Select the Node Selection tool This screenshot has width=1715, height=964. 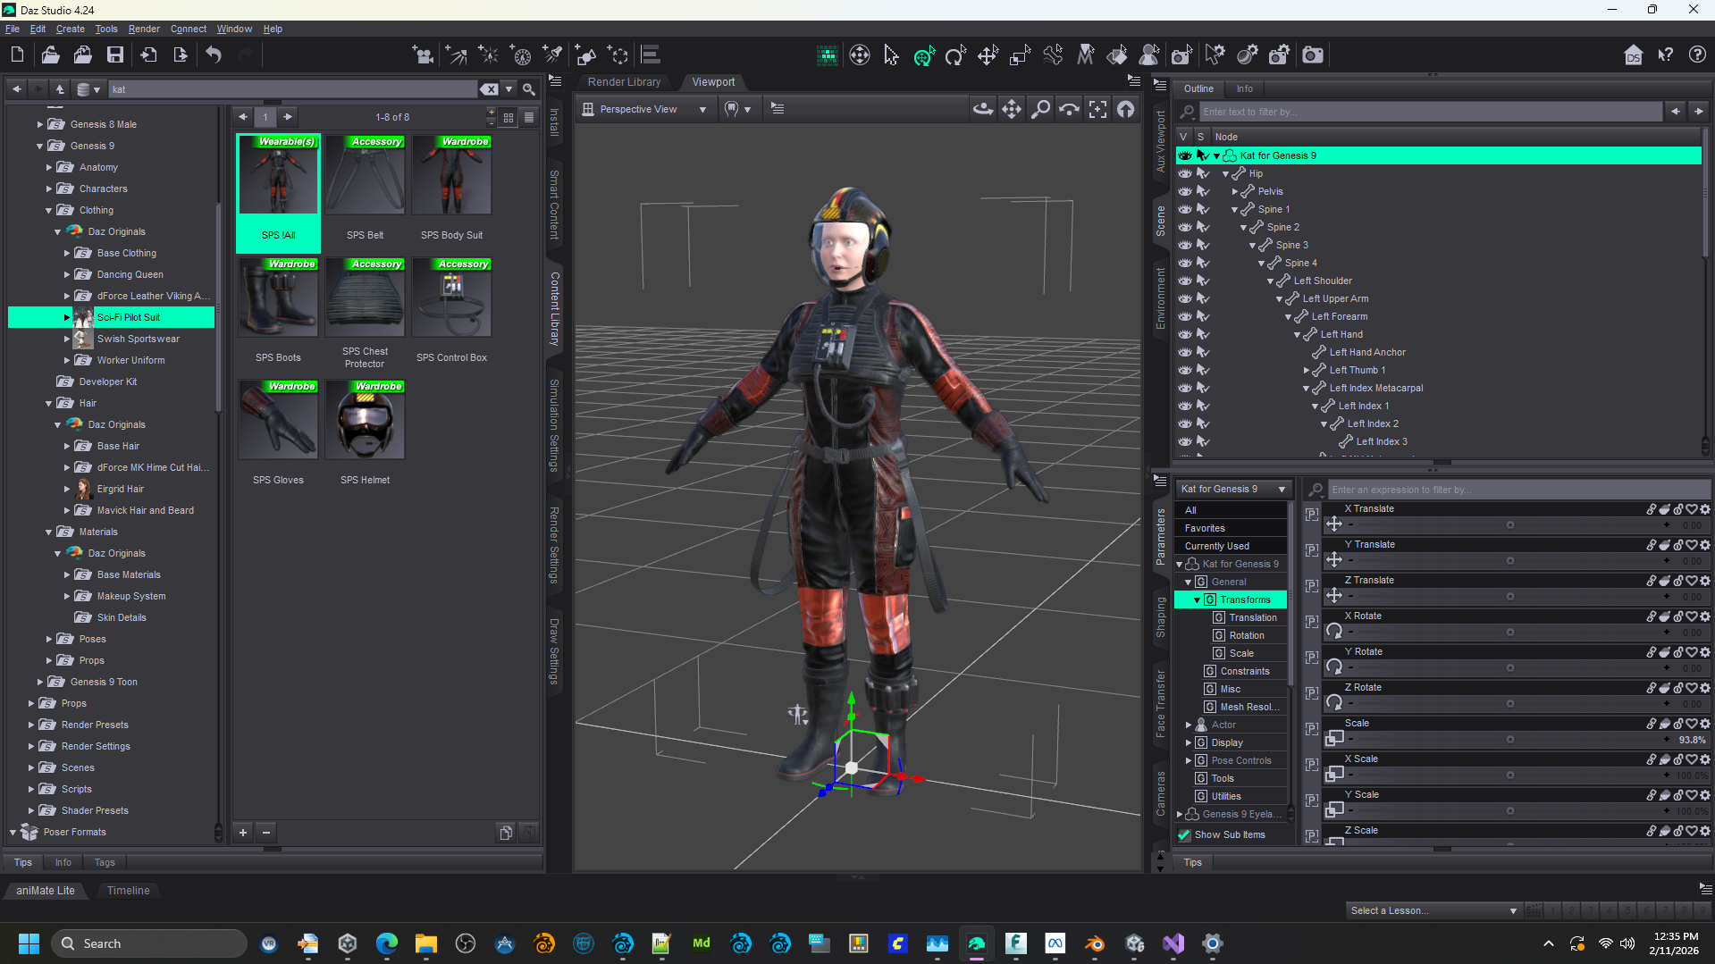click(891, 54)
